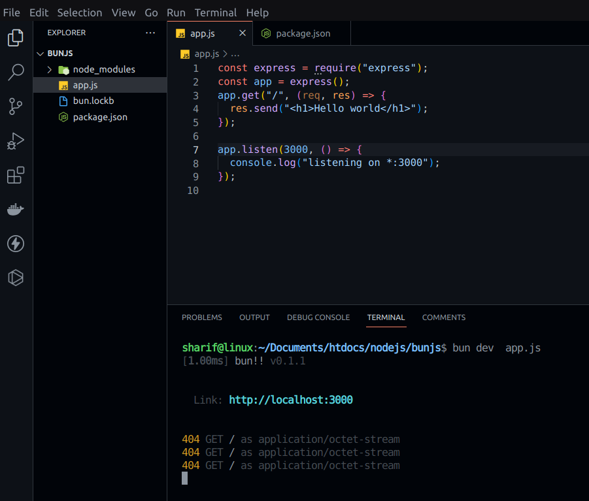Switch to the DEBUG CONSOLE panel tab
This screenshot has width=589, height=501.
(318, 317)
